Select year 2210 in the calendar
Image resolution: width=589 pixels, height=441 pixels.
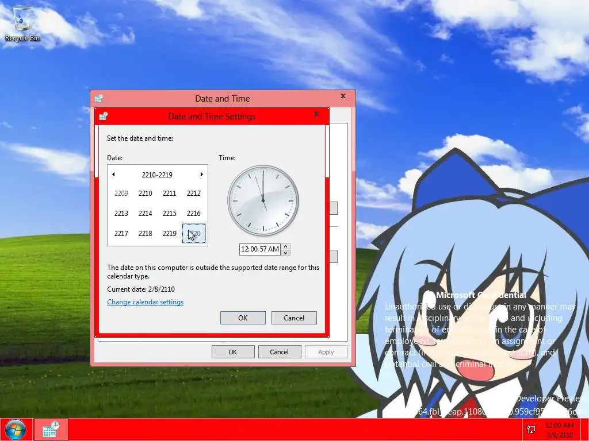145,193
